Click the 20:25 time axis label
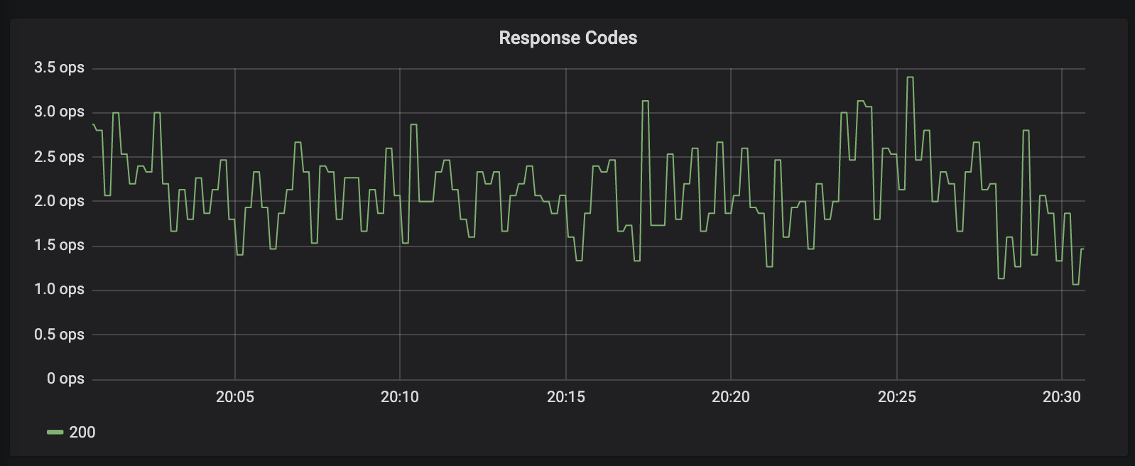Viewport: 1135px width, 466px height. point(897,397)
